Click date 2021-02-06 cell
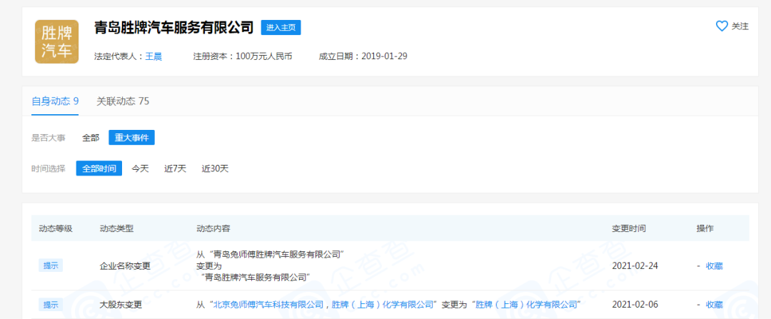 pos(635,305)
